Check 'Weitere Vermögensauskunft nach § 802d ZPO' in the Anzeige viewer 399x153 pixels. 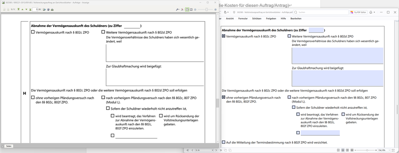[103, 32]
